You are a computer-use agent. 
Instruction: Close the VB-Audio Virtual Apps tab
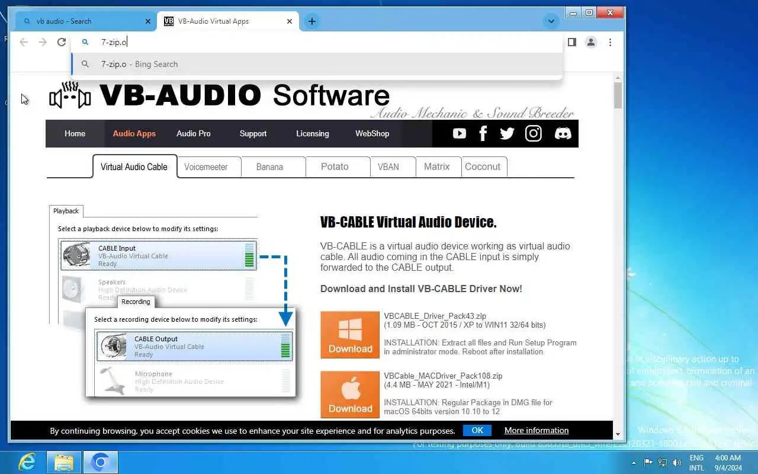click(x=290, y=21)
